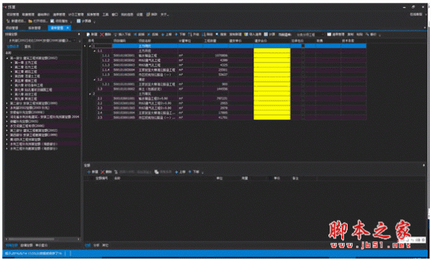The width and height of the screenshot is (431, 260).
Task: Open the 项目管理 menu in the menu bar
Action: click(x=12, y=14)
